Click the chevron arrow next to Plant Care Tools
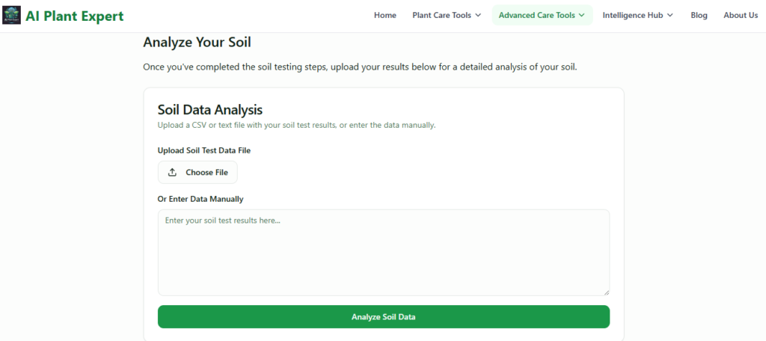Image resolution: width=766 pixels, height=341 pixels. pyautogui.click(x=478, y=16)
